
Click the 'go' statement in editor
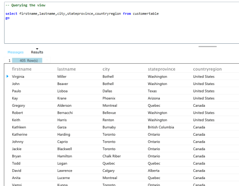pos(7,18)
